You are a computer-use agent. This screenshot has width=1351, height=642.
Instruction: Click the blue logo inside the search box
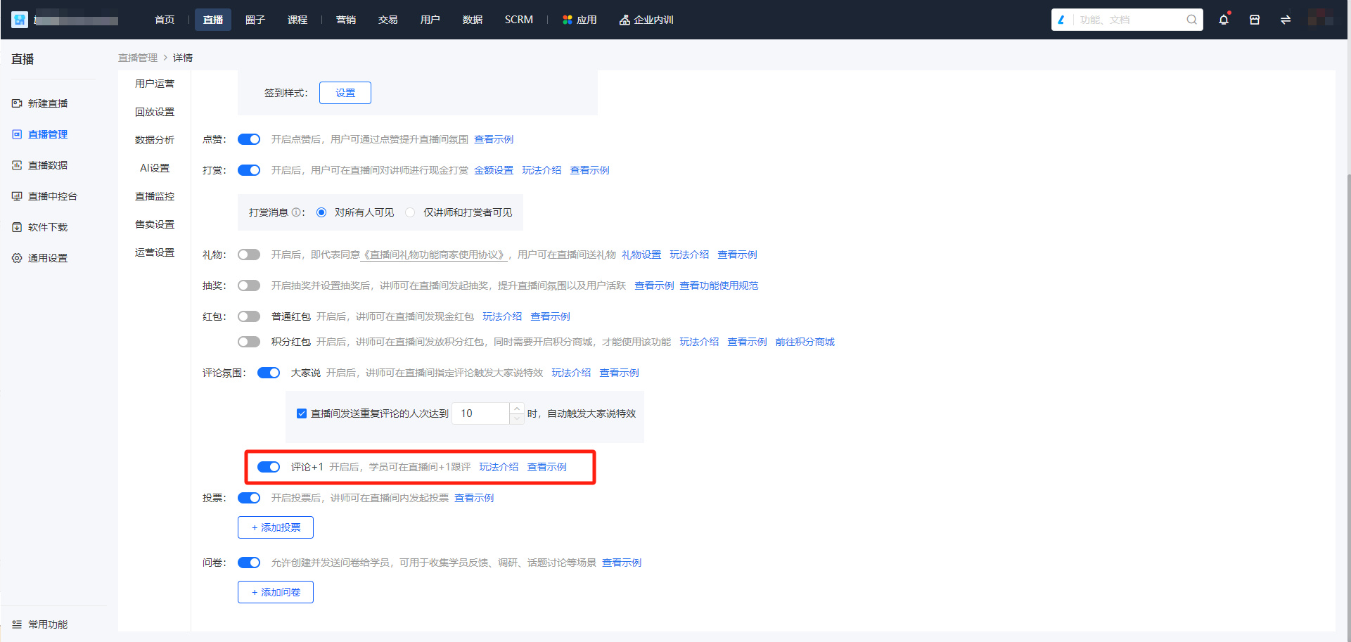[1061, 20]
